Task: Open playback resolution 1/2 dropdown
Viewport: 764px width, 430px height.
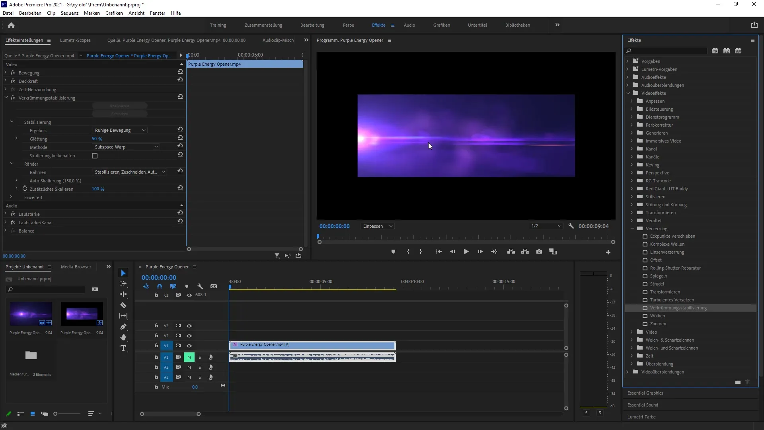Action: point(546,226)
